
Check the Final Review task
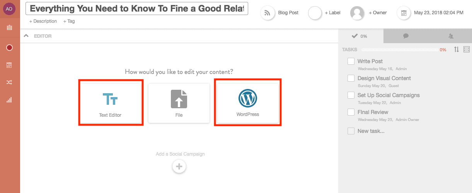click(351, 112)
